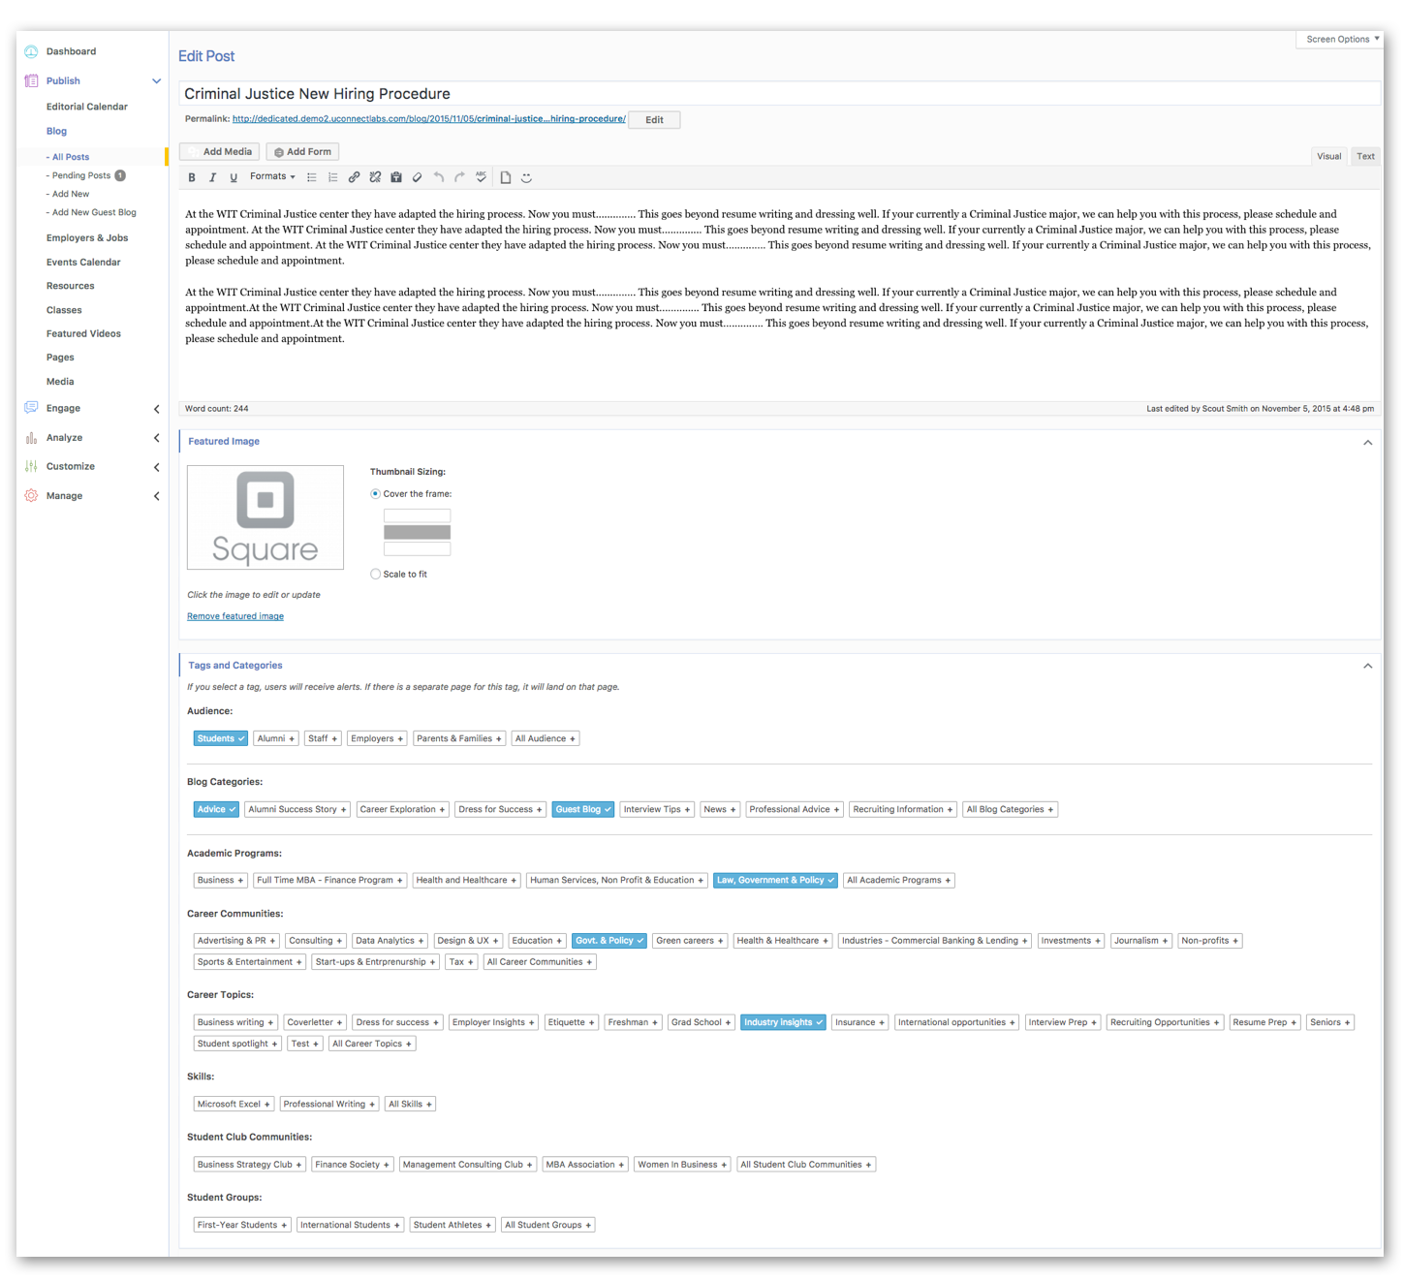Deselect the Students audience tag
The height and width of the screenshot is (1280, 1404).
(221, 738)
